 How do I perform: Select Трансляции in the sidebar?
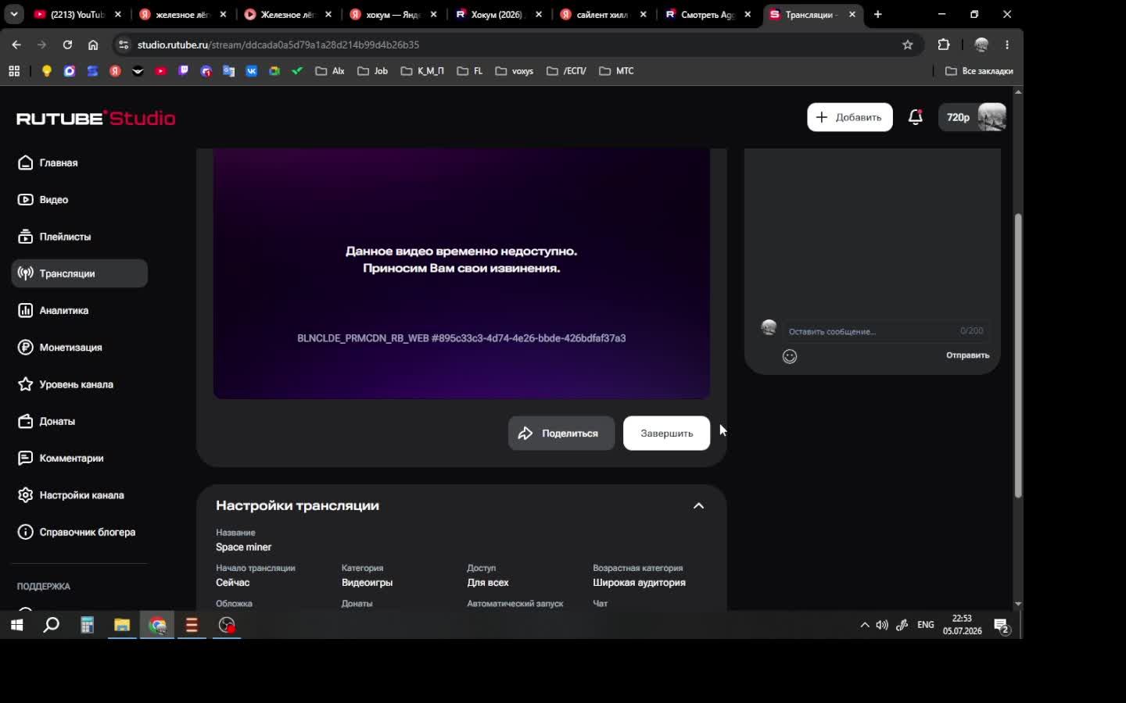(x=79, y=273)
